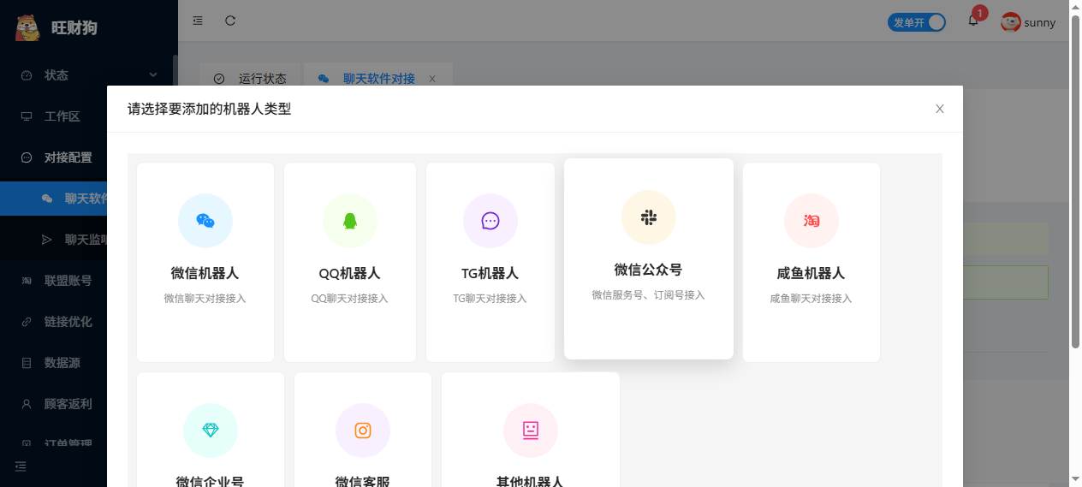Click the sidebar collapse icon at bottom

pyautogui.click(x=21, y=466)
